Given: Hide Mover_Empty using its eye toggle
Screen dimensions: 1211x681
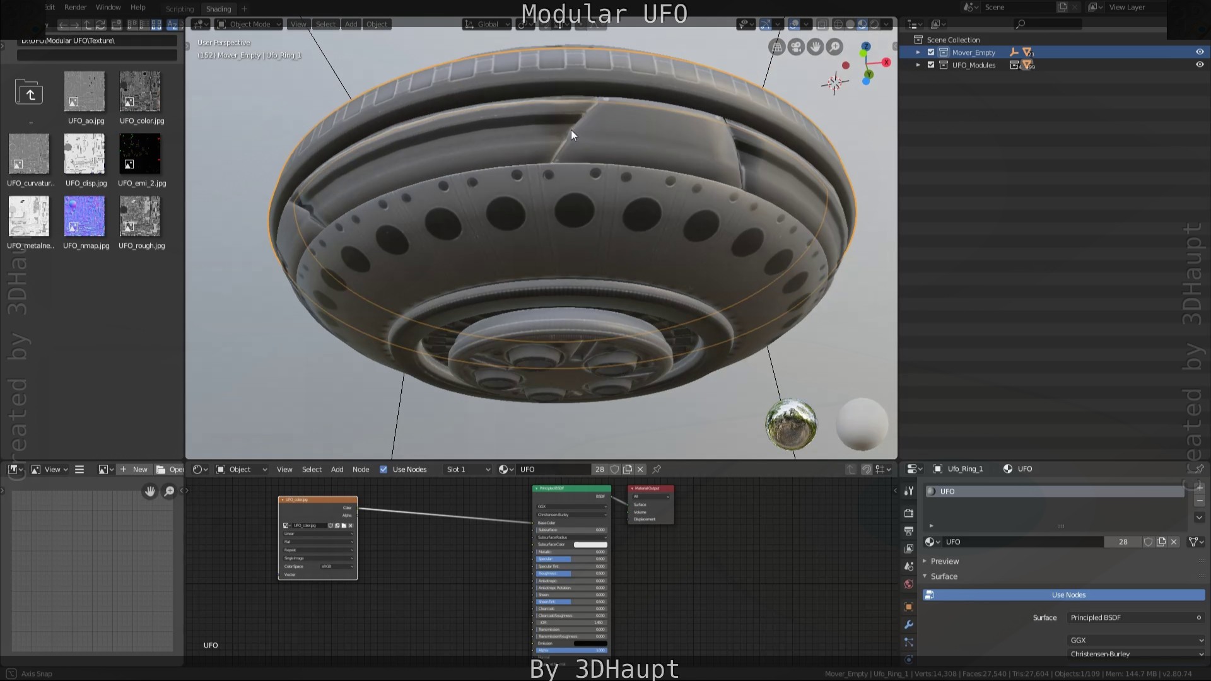Looking at the screenshot, I should [x=1199, y=52].
